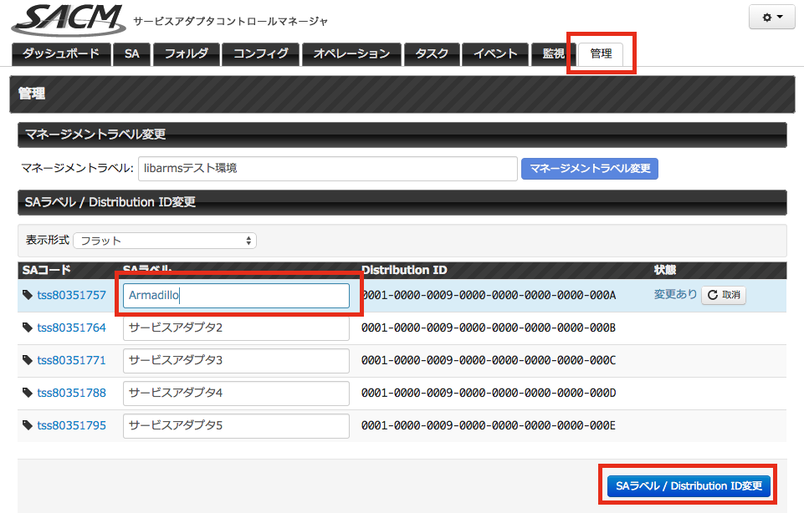Viewport: 804px width, 513px height.
Task: Expand the 表示形式 フラット dropdown
Action: coord(165,241)
